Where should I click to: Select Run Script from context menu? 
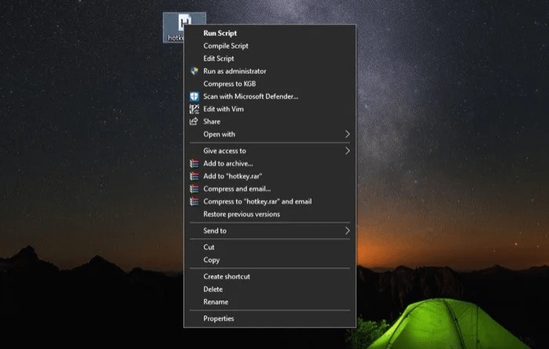coord(220,34)
